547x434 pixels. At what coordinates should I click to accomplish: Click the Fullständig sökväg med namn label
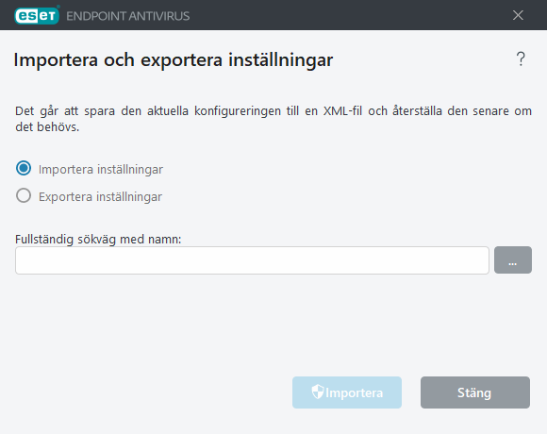(98, 240)
